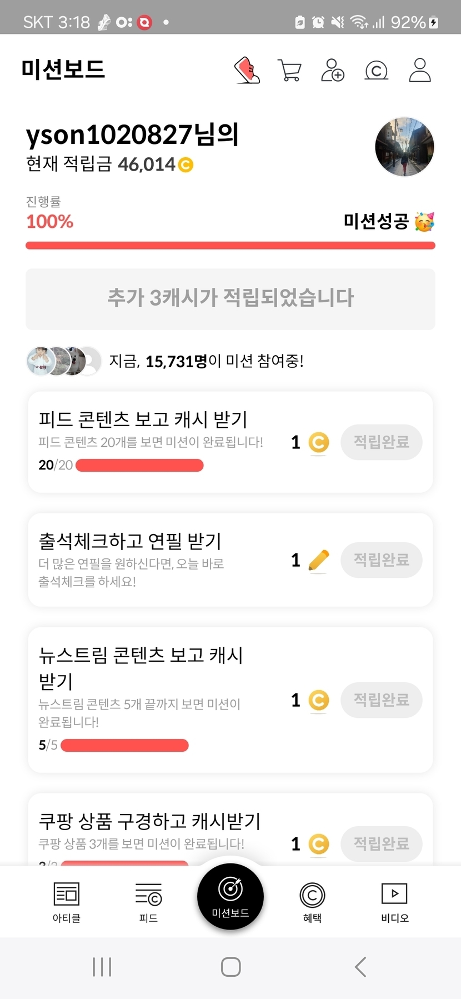The image size is (461, 999).
Task: Tap the profile photo avatar
Action: [x=404, y=147]
